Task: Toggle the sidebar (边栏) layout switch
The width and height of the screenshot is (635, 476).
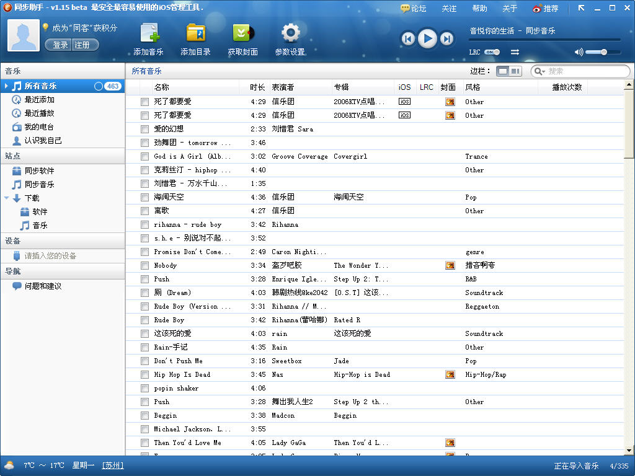Action: point(509,71)
